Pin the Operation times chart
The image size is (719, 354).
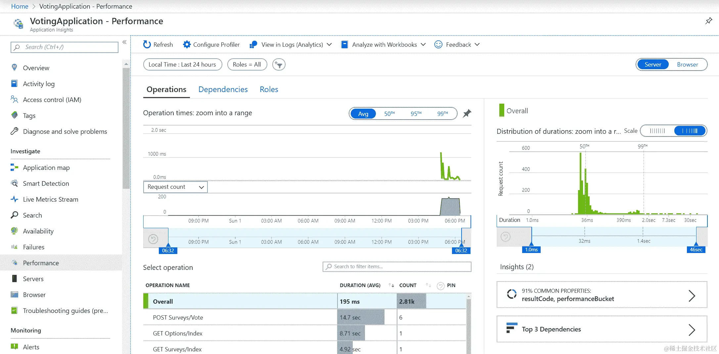(x=467, y=113)
